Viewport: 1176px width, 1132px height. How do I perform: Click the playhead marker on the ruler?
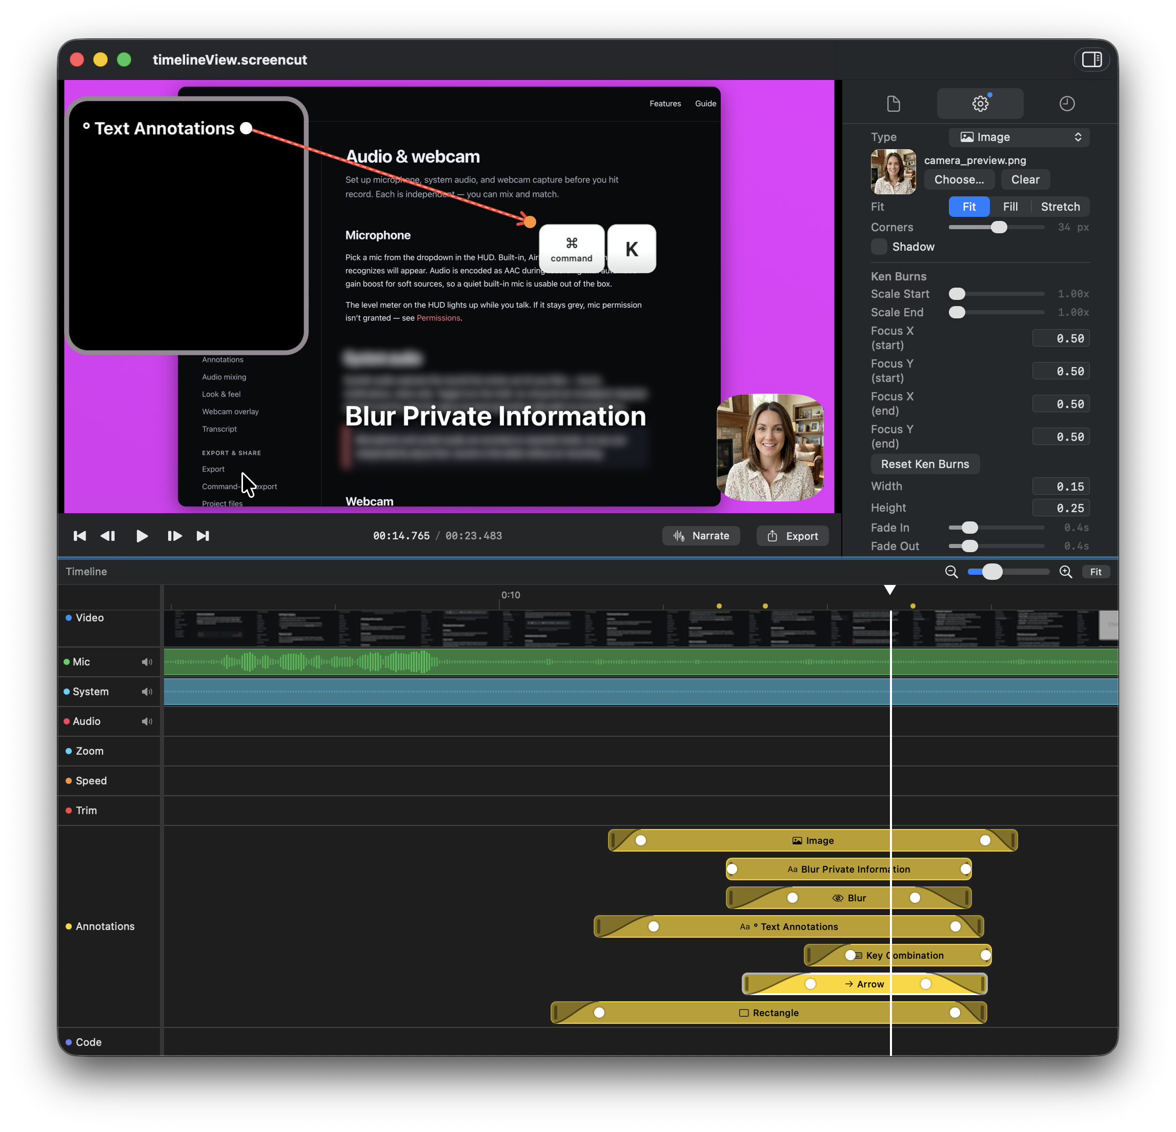(890, 590)
